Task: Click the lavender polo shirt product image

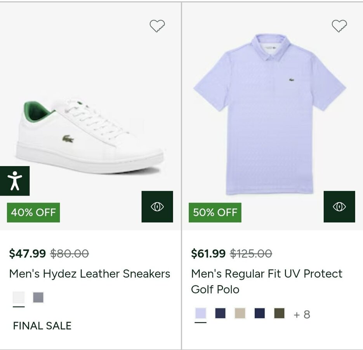Action: point(270,113)
